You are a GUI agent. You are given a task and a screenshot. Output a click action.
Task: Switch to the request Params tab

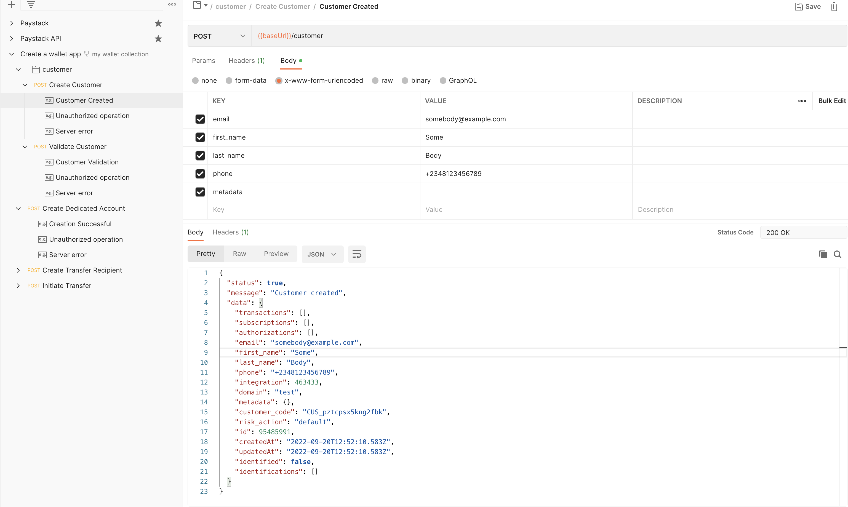[204, 61]
